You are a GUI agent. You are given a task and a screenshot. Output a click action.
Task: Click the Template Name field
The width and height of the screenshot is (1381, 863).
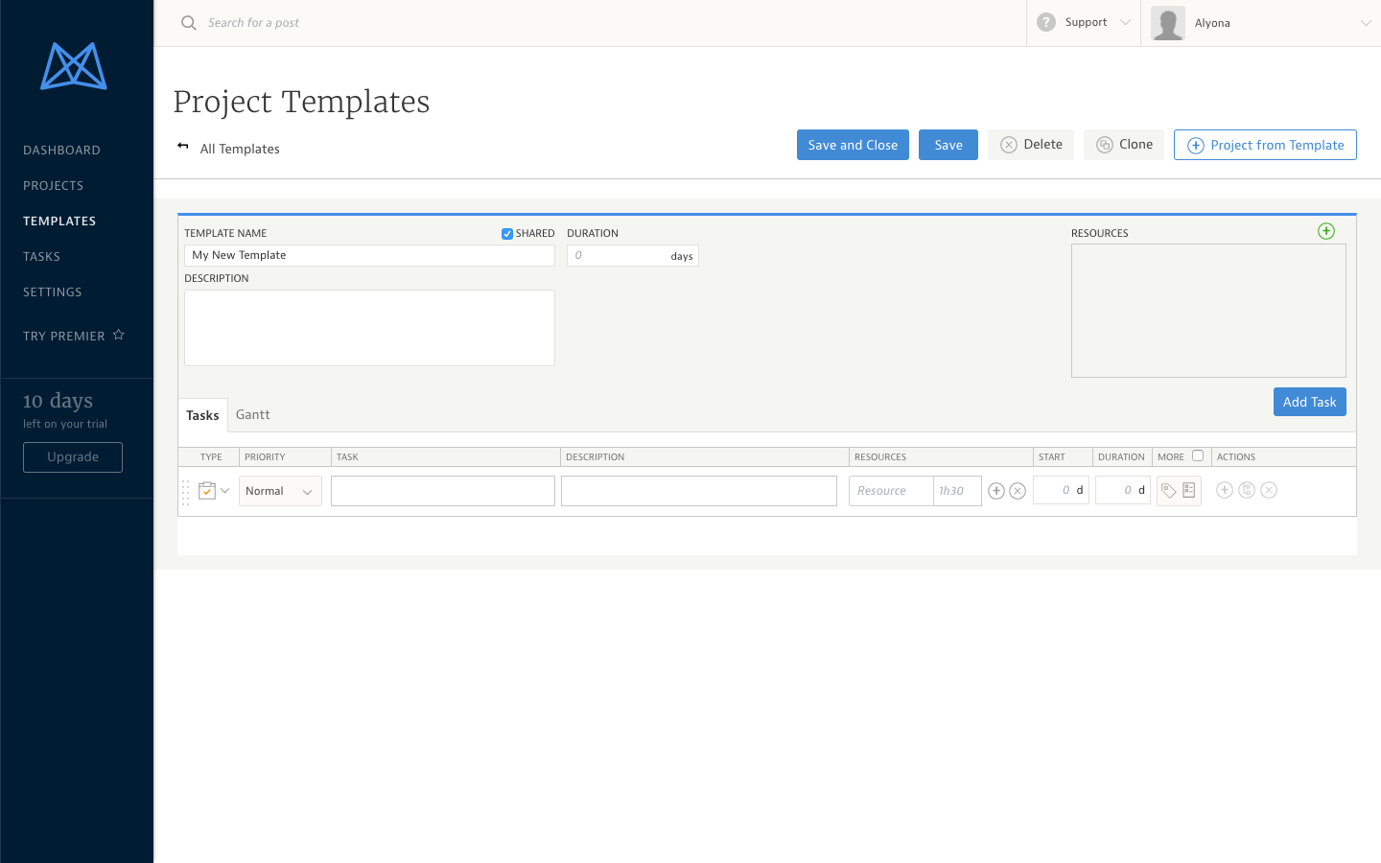coord(369,255)
